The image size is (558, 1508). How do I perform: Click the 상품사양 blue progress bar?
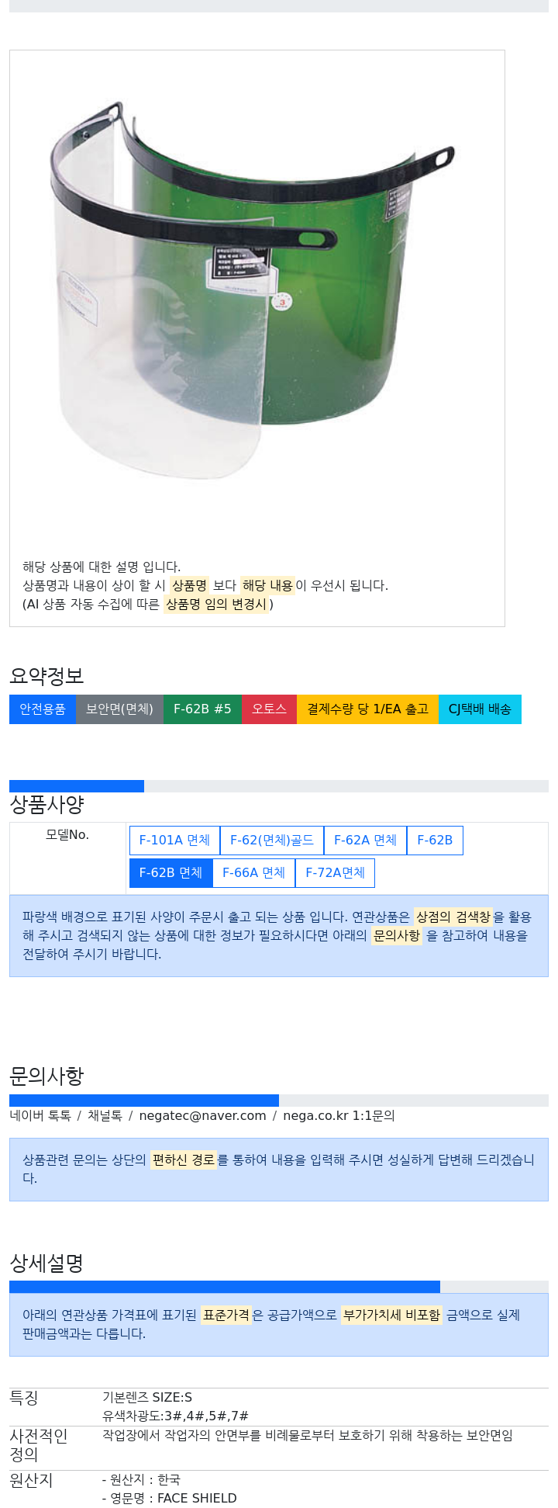click(x=77, y=786)
